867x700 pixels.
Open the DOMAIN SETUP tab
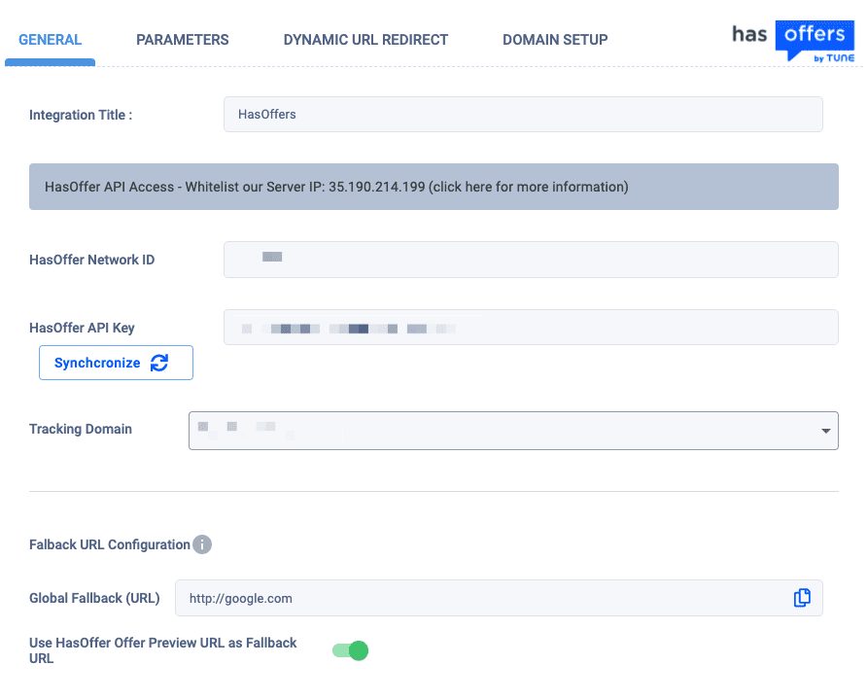click(555, 40)
